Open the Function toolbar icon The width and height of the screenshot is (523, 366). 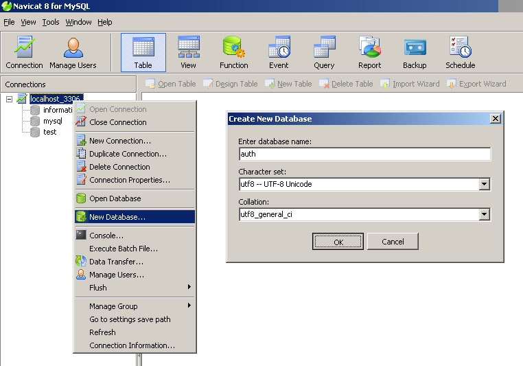(x=233, y=52)
